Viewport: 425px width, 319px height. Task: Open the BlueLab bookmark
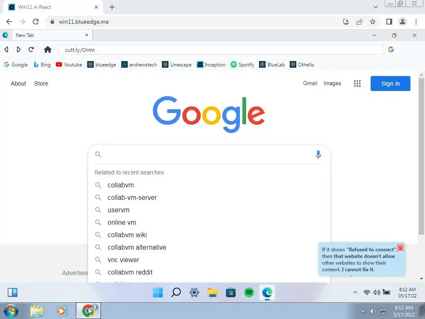pos(272,64)
